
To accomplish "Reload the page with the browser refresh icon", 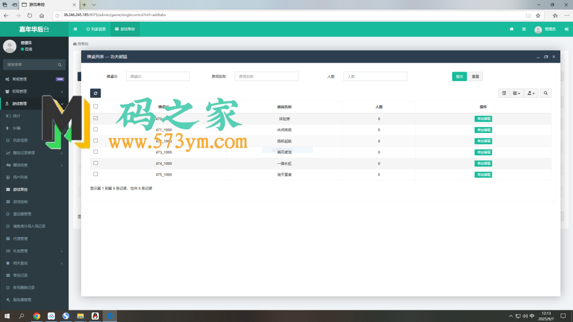I will [30, 15].
